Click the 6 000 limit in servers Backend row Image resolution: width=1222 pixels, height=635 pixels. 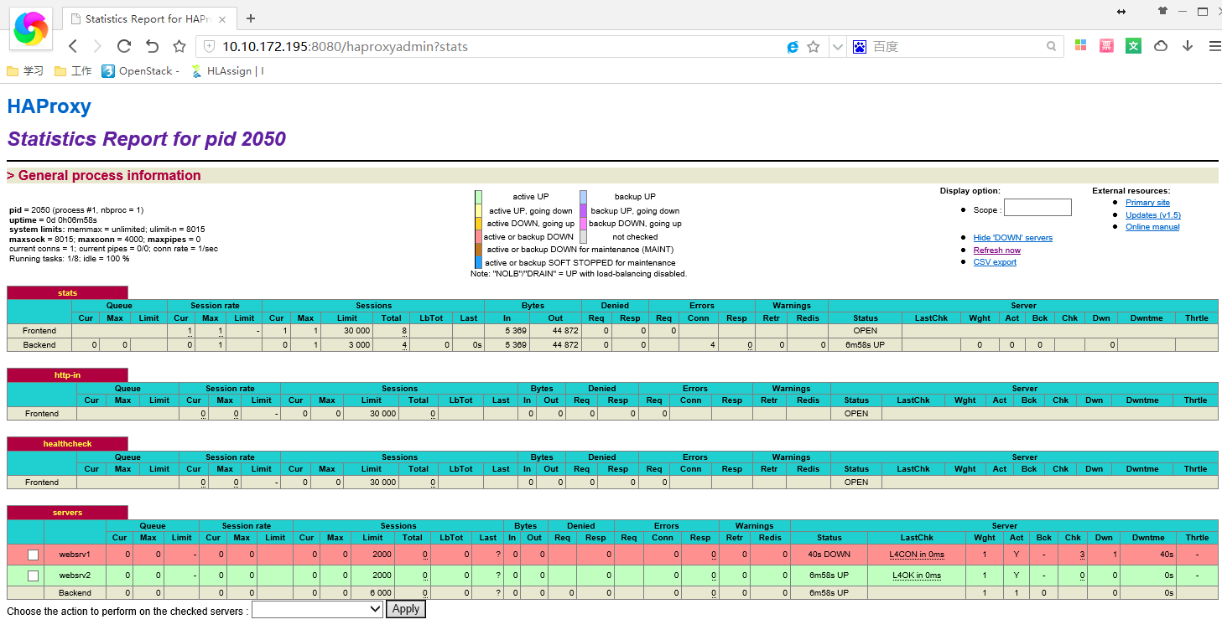coord(380,593)
